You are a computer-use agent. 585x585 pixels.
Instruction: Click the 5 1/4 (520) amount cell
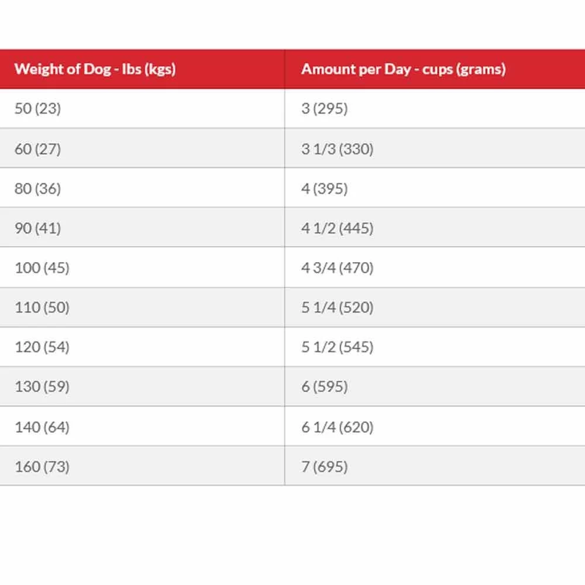tap(337, 308)
